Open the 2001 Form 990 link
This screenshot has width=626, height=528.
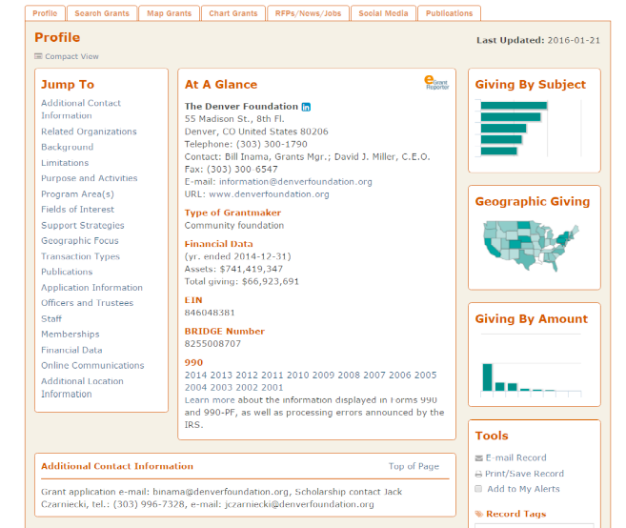pos(273,387)
